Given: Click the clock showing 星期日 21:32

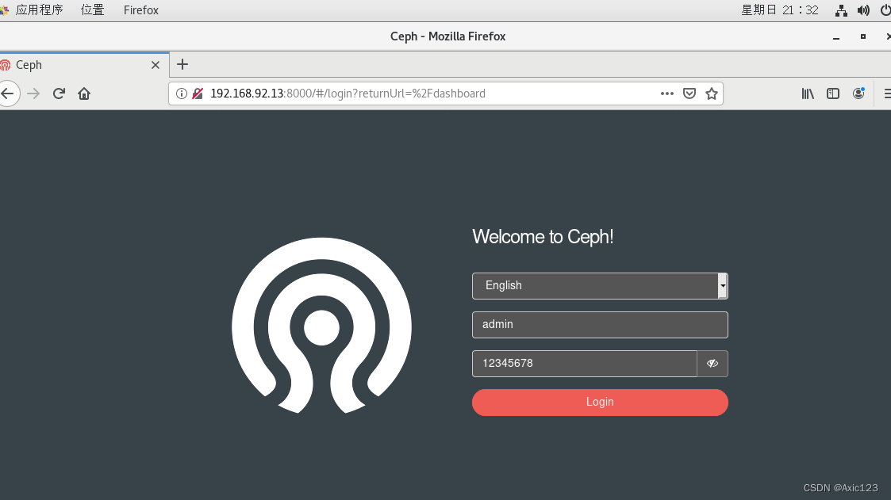Looking at the screenshot, I should tap(780, 10).
